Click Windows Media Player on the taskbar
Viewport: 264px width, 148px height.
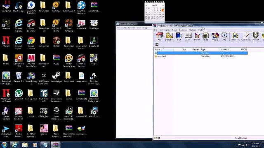[x=35, y=145]
